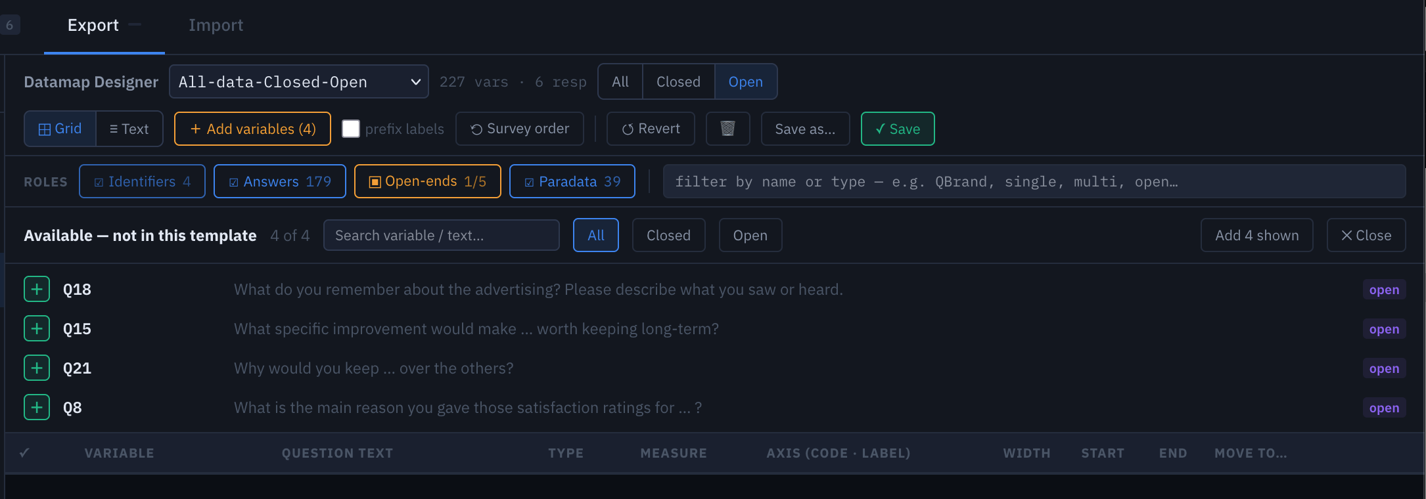Select the top All template filter

pos(620,81)
